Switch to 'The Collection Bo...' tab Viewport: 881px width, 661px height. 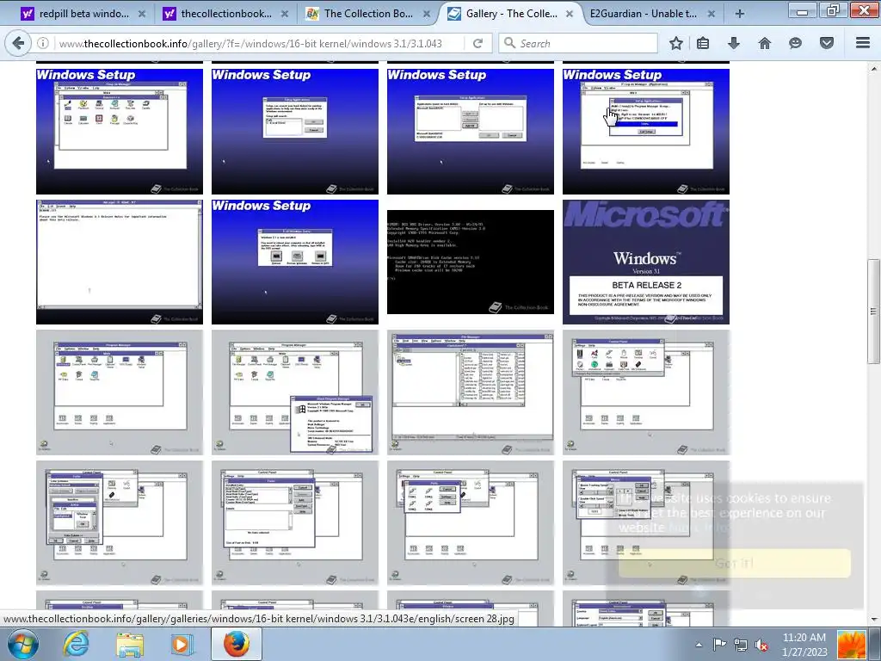(x=368, y=14)
